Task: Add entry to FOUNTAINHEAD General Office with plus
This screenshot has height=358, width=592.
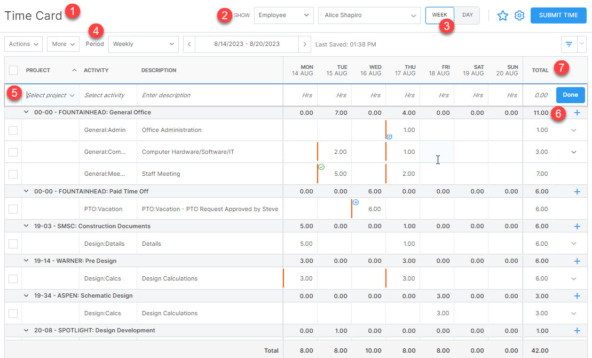Action: click(577, 113)
